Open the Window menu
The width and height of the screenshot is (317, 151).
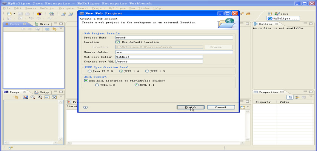pyautogui.click(x=144, y=8)
